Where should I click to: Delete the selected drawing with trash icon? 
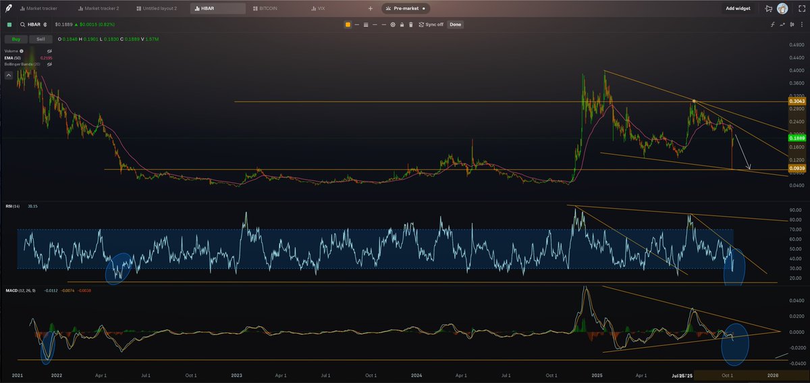pyautogui.click(x=411, y=24)
